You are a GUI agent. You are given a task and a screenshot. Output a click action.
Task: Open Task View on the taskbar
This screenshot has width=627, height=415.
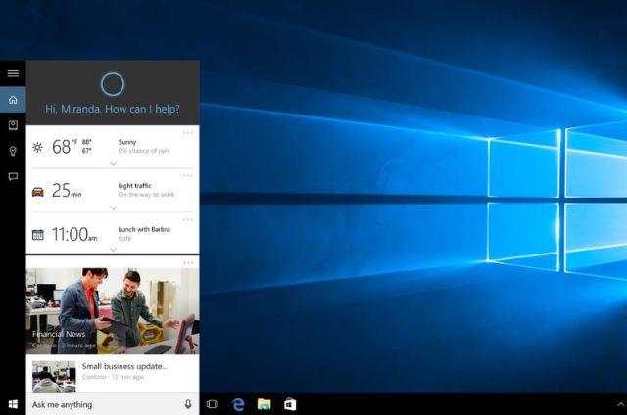(213, 404)
